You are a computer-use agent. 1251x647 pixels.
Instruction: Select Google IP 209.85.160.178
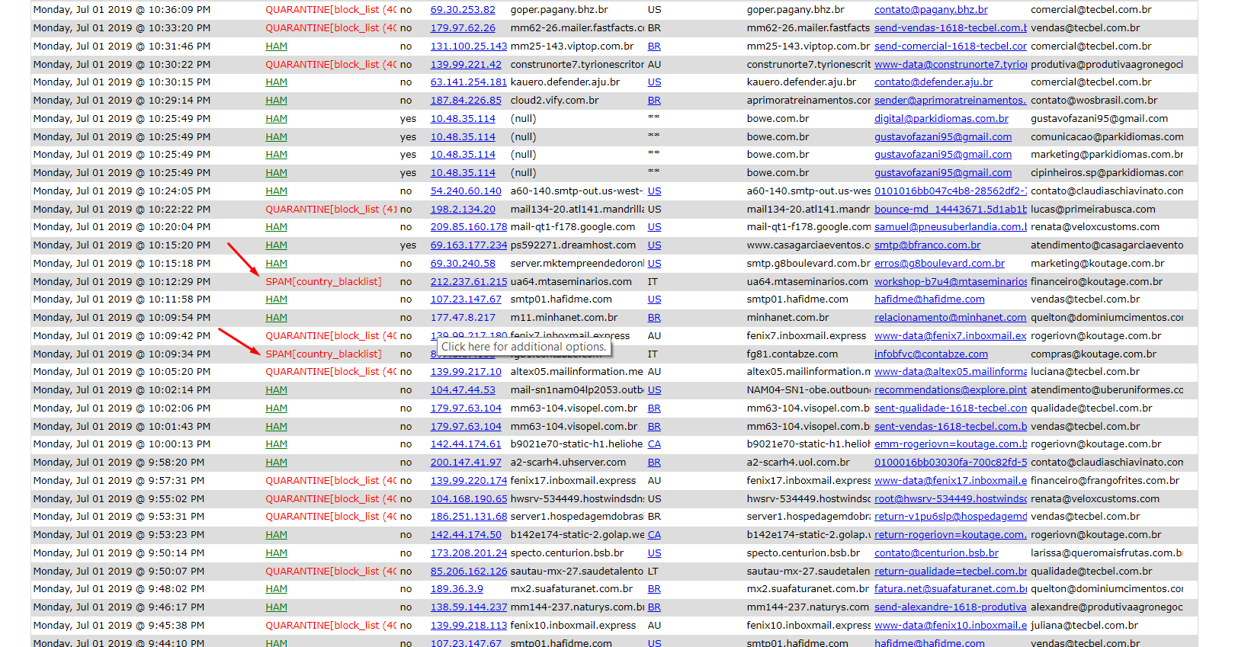(x=468, y=227)
